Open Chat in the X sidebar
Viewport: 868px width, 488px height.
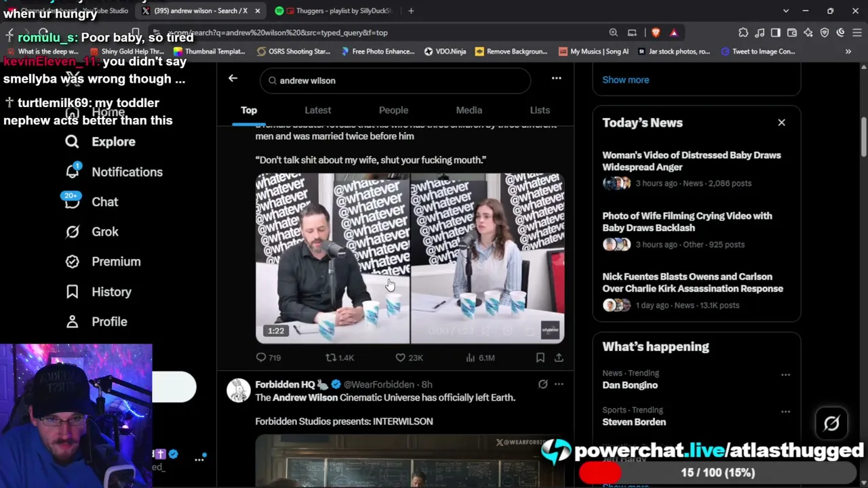92,201
